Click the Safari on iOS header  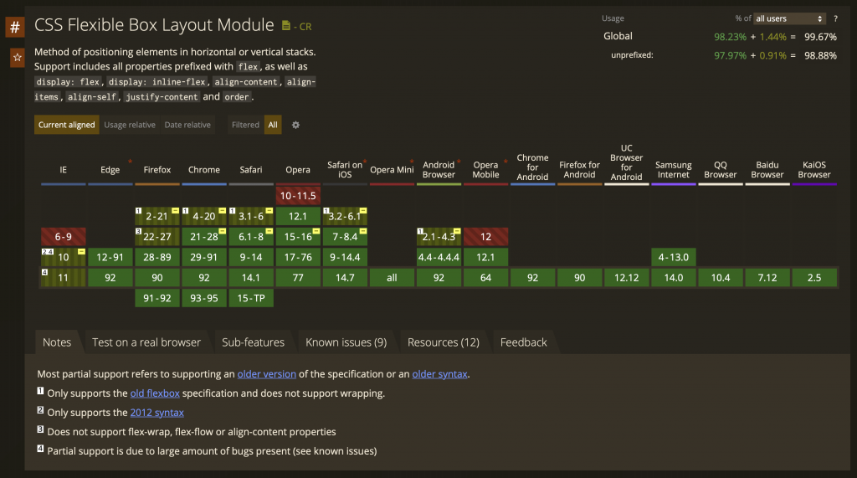[345, 170]
